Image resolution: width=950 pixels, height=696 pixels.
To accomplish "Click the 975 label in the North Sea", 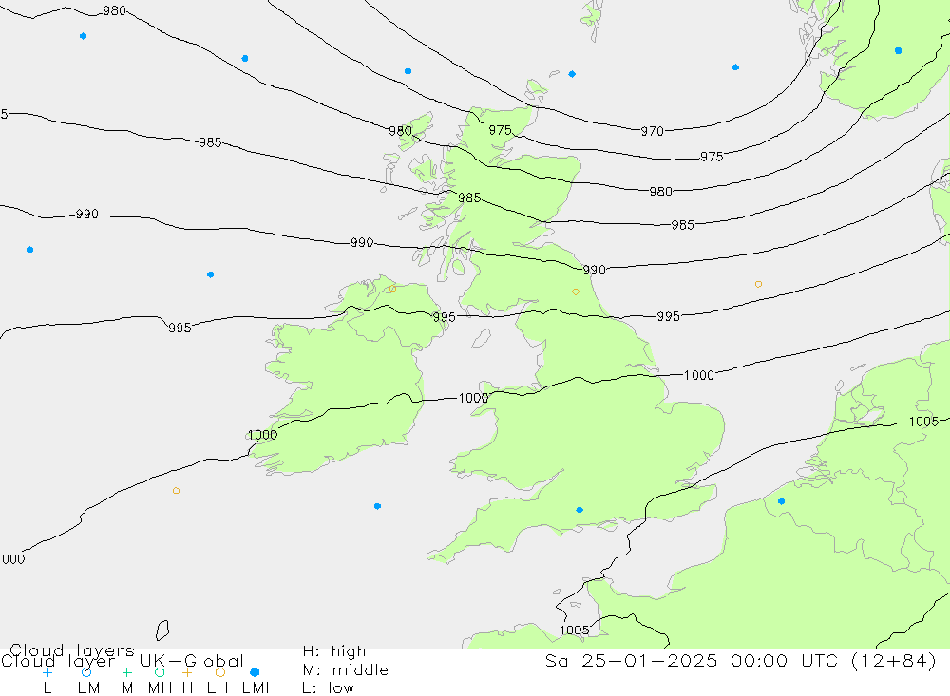I will pos(712,157).
